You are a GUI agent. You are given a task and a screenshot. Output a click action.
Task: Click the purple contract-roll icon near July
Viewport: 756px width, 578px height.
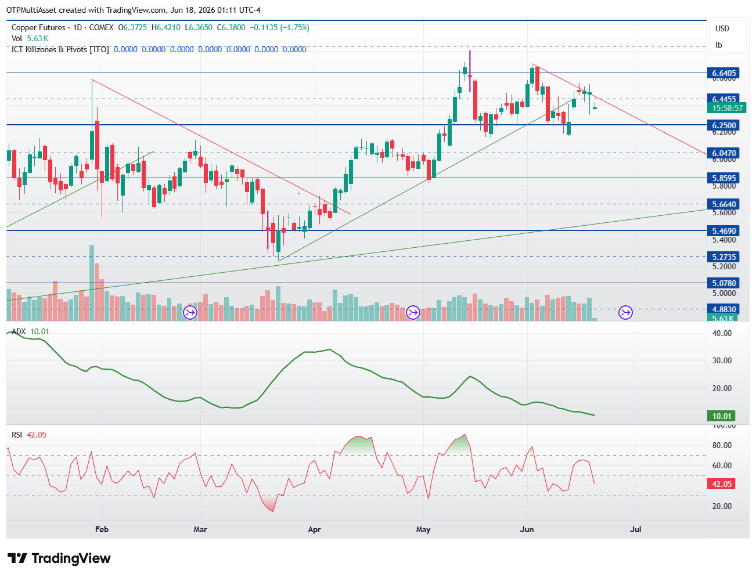tap(625, 313)
